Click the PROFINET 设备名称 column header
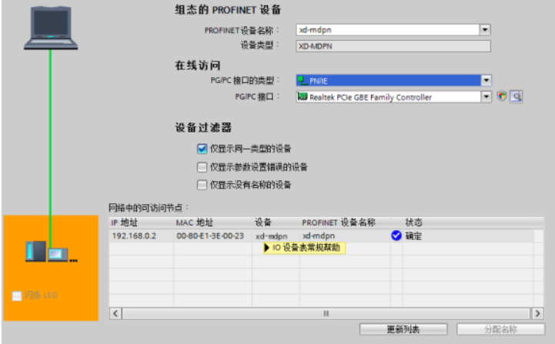 345,222
